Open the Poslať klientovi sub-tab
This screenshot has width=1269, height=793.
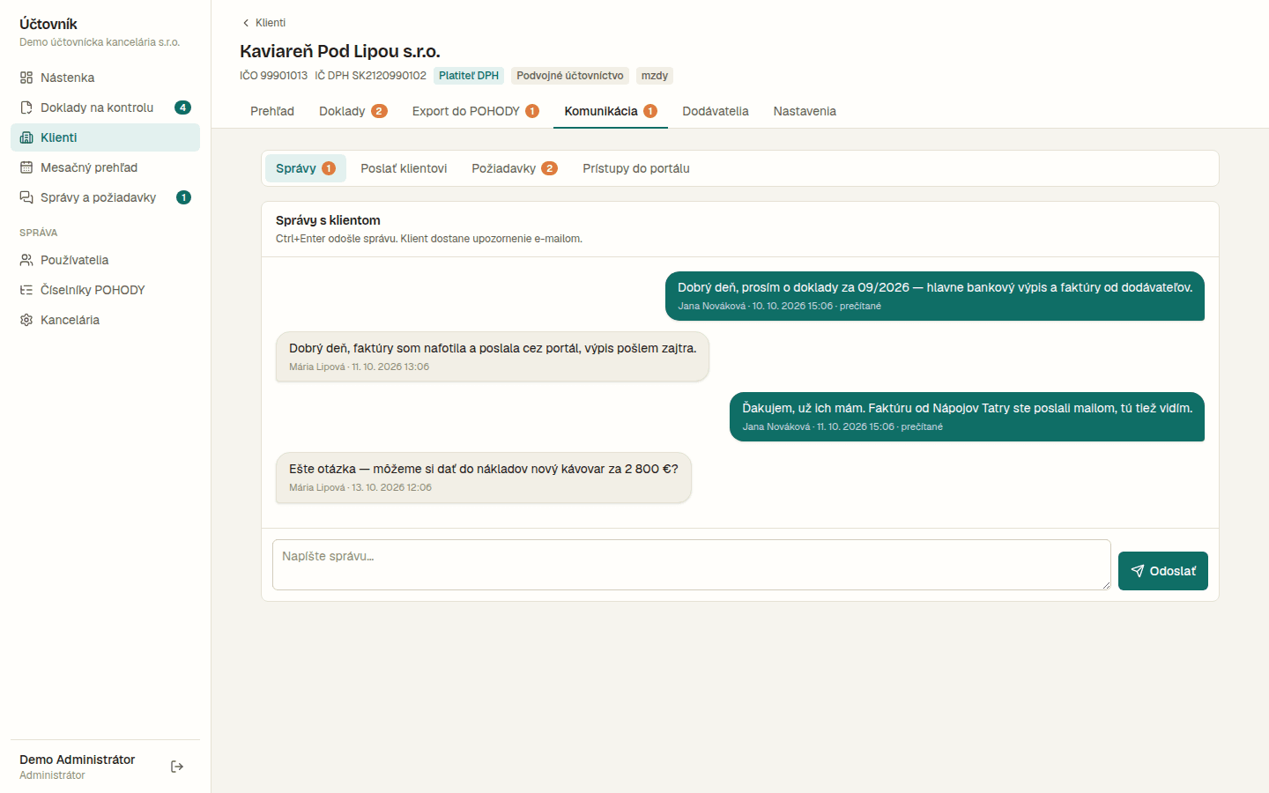pyautogui.click(x=404, y=168)
